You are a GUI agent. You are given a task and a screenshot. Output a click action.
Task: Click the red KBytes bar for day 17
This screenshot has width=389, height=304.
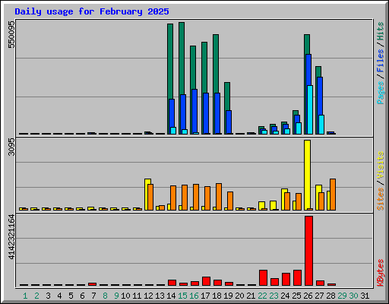206,281
